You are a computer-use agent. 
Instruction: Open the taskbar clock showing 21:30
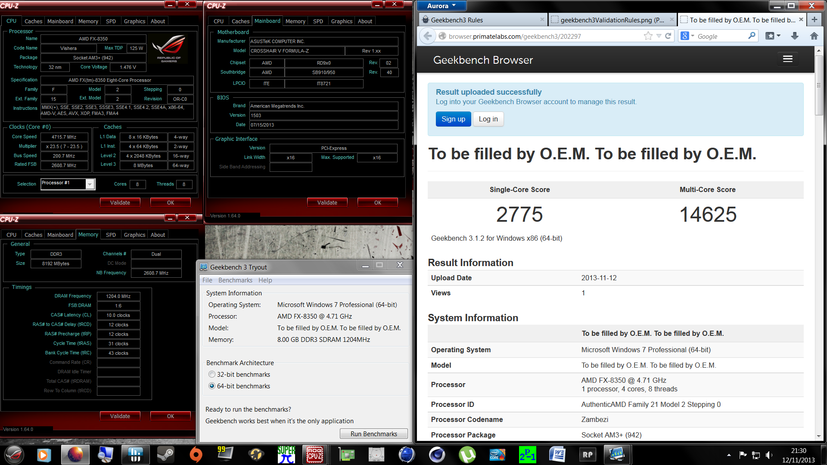798,455
